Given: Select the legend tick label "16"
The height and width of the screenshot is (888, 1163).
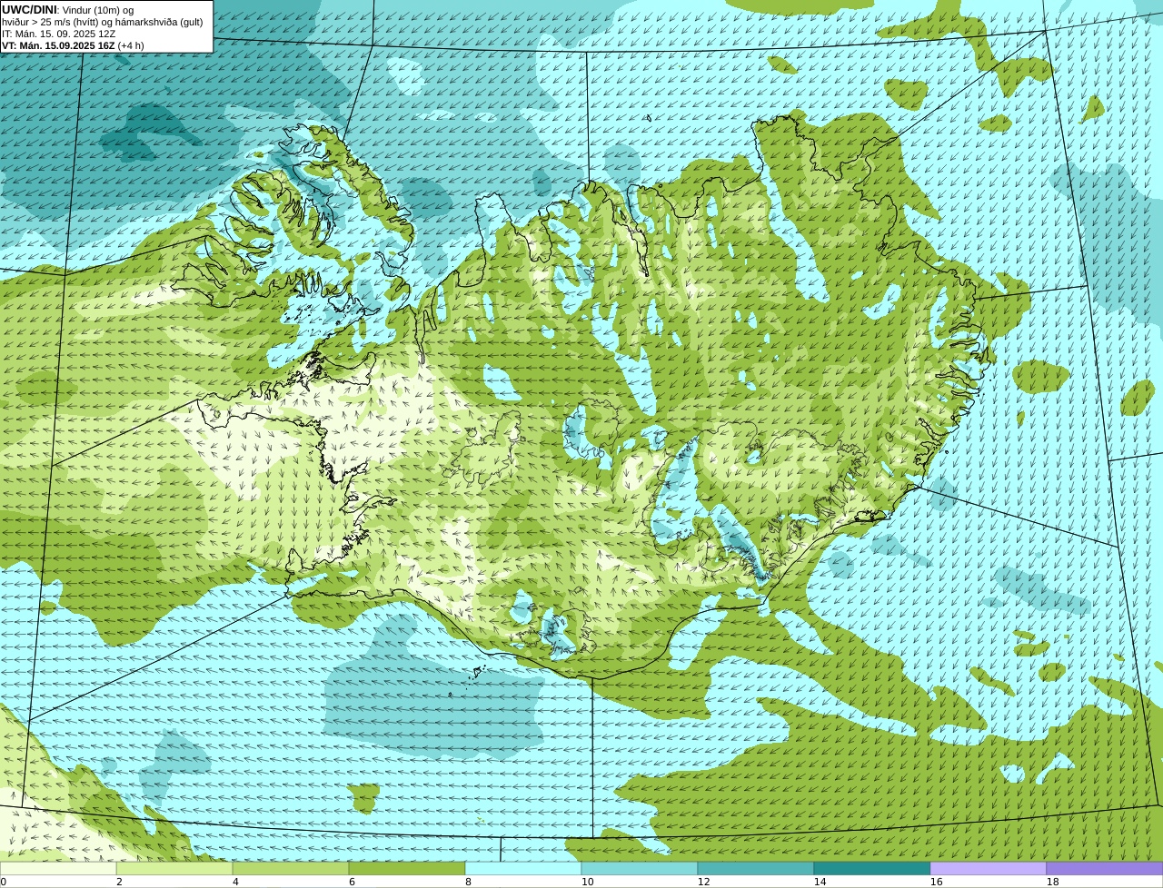Looking at the screenshot, I should (936, 882).
